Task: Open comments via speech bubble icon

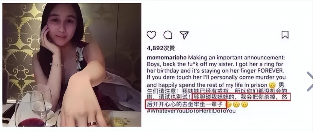Action: tap(168, 35)
